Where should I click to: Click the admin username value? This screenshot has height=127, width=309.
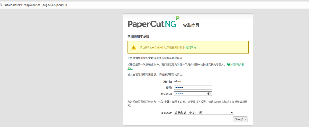click(x=177, y=81)
